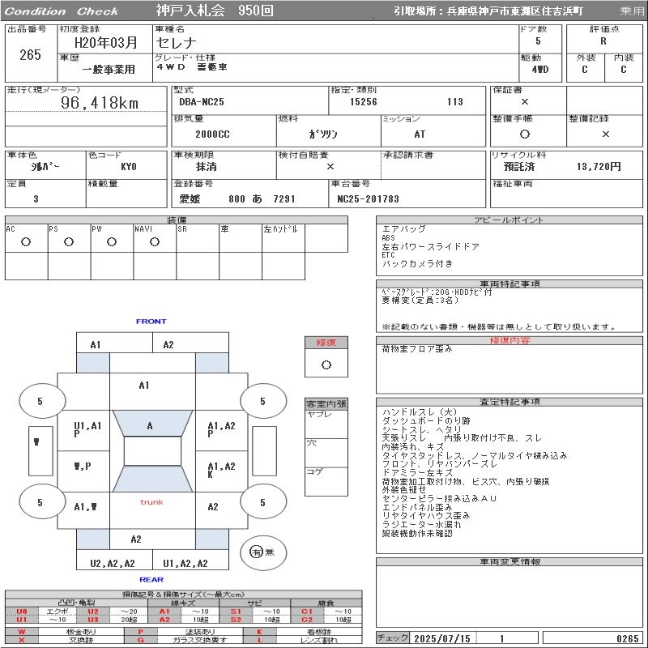Click the 車歴 value 一般事業用
The height and width of the screenshot is (648, 648).
click(109, 70)
